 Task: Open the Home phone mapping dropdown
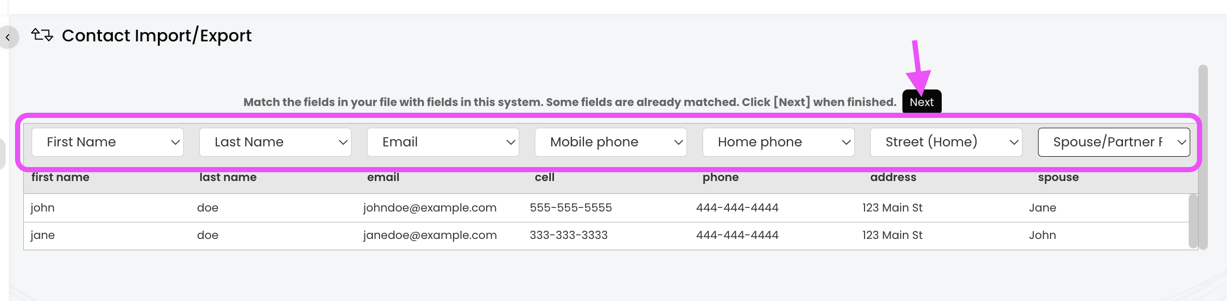779,142
